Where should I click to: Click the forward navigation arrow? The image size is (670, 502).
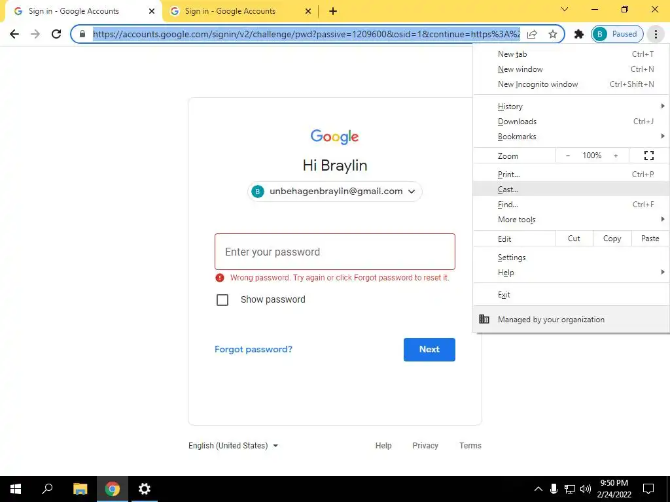coord(35,34)
